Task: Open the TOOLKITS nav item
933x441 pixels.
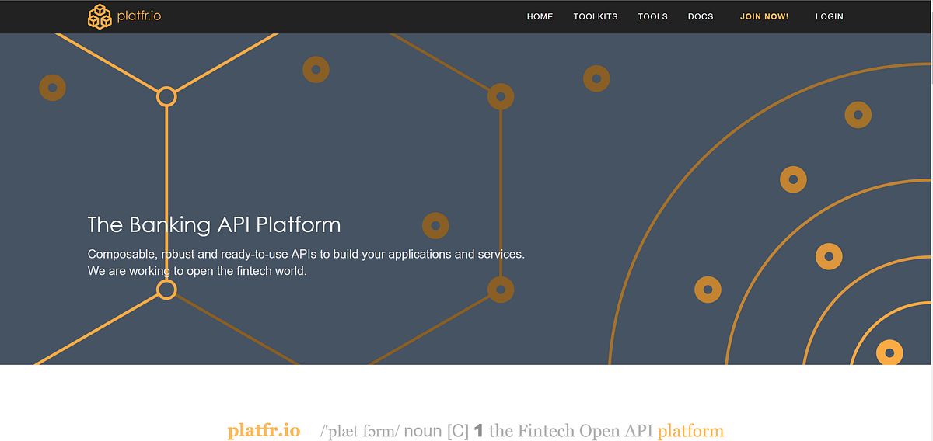Action: (596, 16)
